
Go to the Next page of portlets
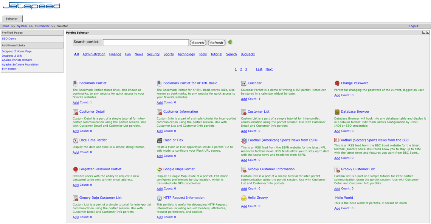[x=269, y=70]
